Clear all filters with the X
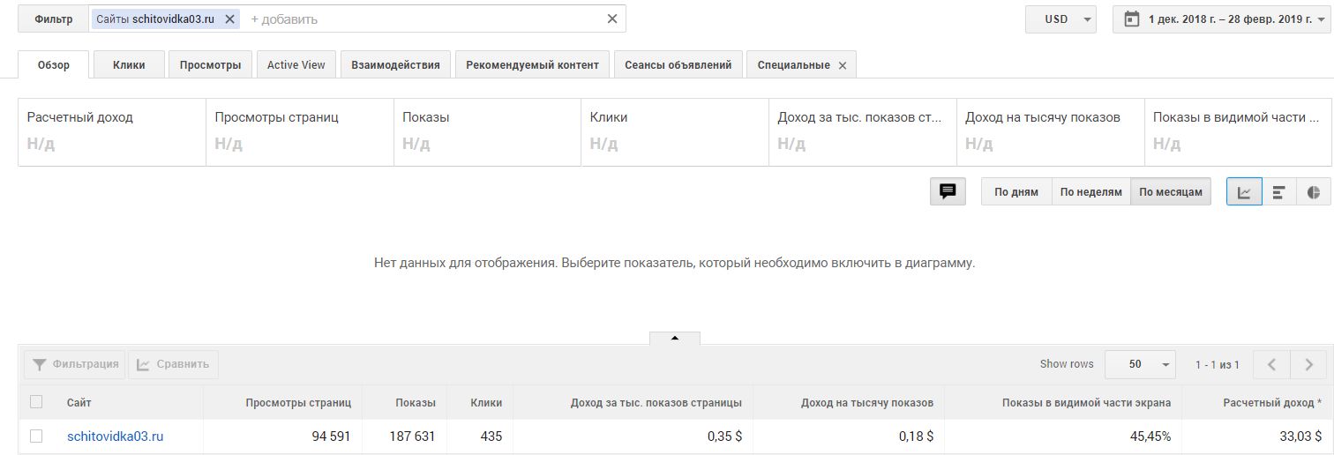Screen dimensions: 1334x455 point(612,19)
